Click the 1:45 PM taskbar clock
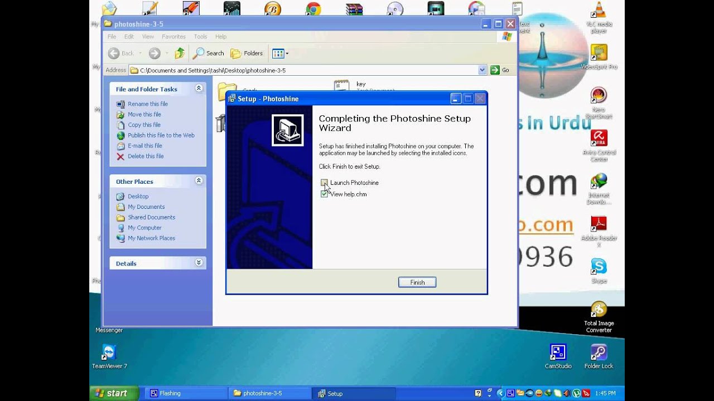 pyautogui.click(x=605, y=393)
